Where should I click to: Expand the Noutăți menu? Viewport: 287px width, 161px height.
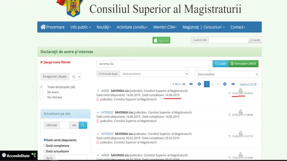[104, 27]
